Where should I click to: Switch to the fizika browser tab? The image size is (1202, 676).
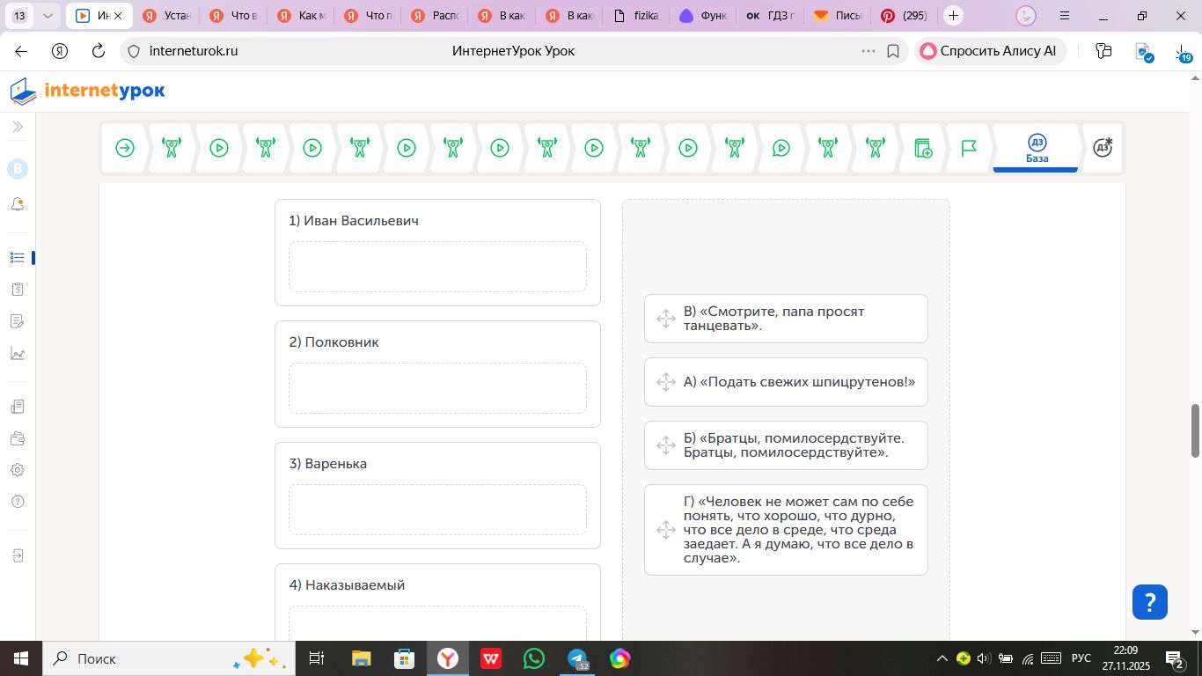click(x=636, y=16)
